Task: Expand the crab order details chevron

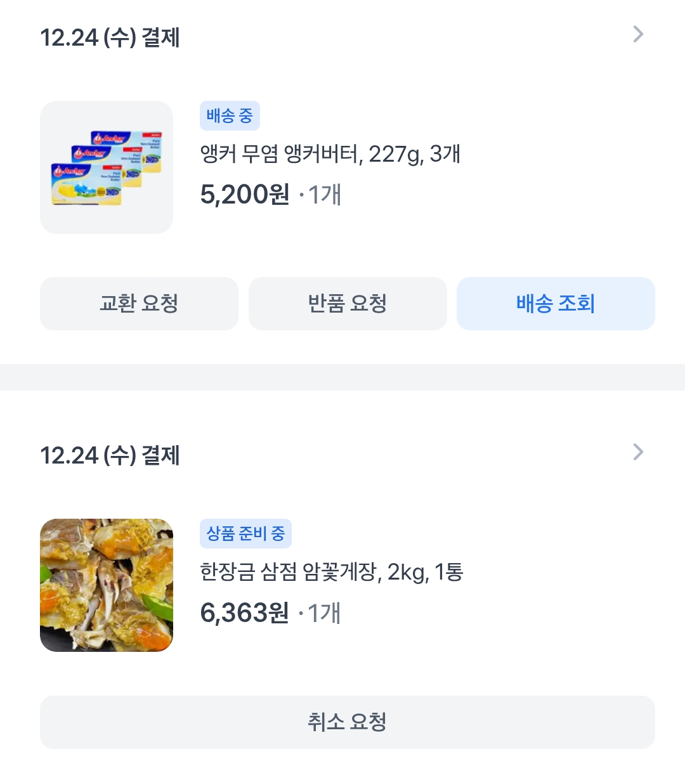Action: [638, 452]
